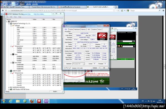Click the Gigabyte Technology motherboard icon
The image size is (166, 109).
pos(11,23)
